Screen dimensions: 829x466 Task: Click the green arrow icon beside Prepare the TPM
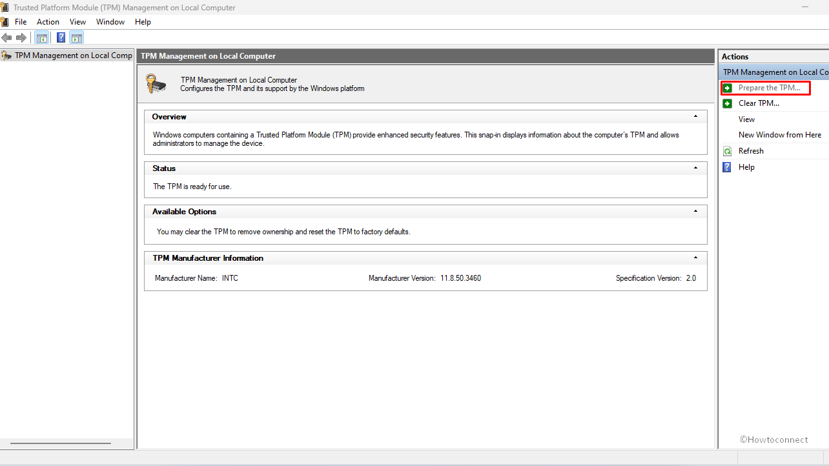(x=727, y=88)
